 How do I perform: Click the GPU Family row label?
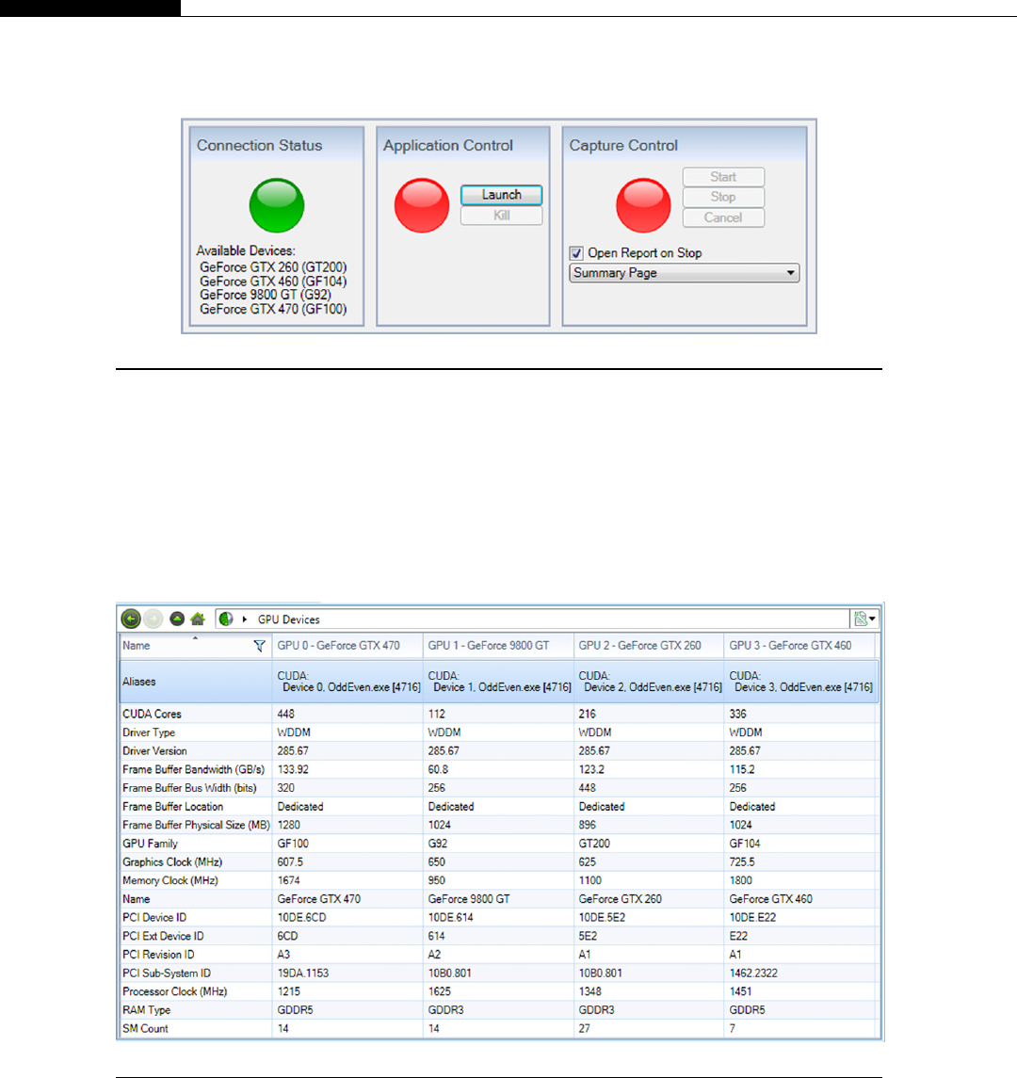click(x=150, y=844)
